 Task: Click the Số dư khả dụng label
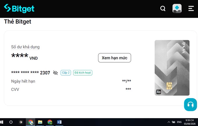click(25, 47)
